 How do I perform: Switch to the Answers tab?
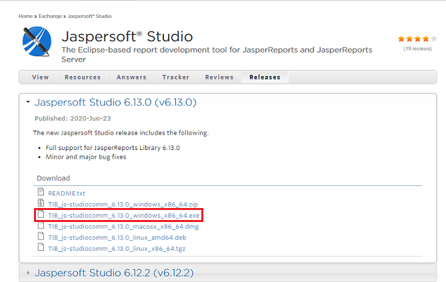click(131, 77)
